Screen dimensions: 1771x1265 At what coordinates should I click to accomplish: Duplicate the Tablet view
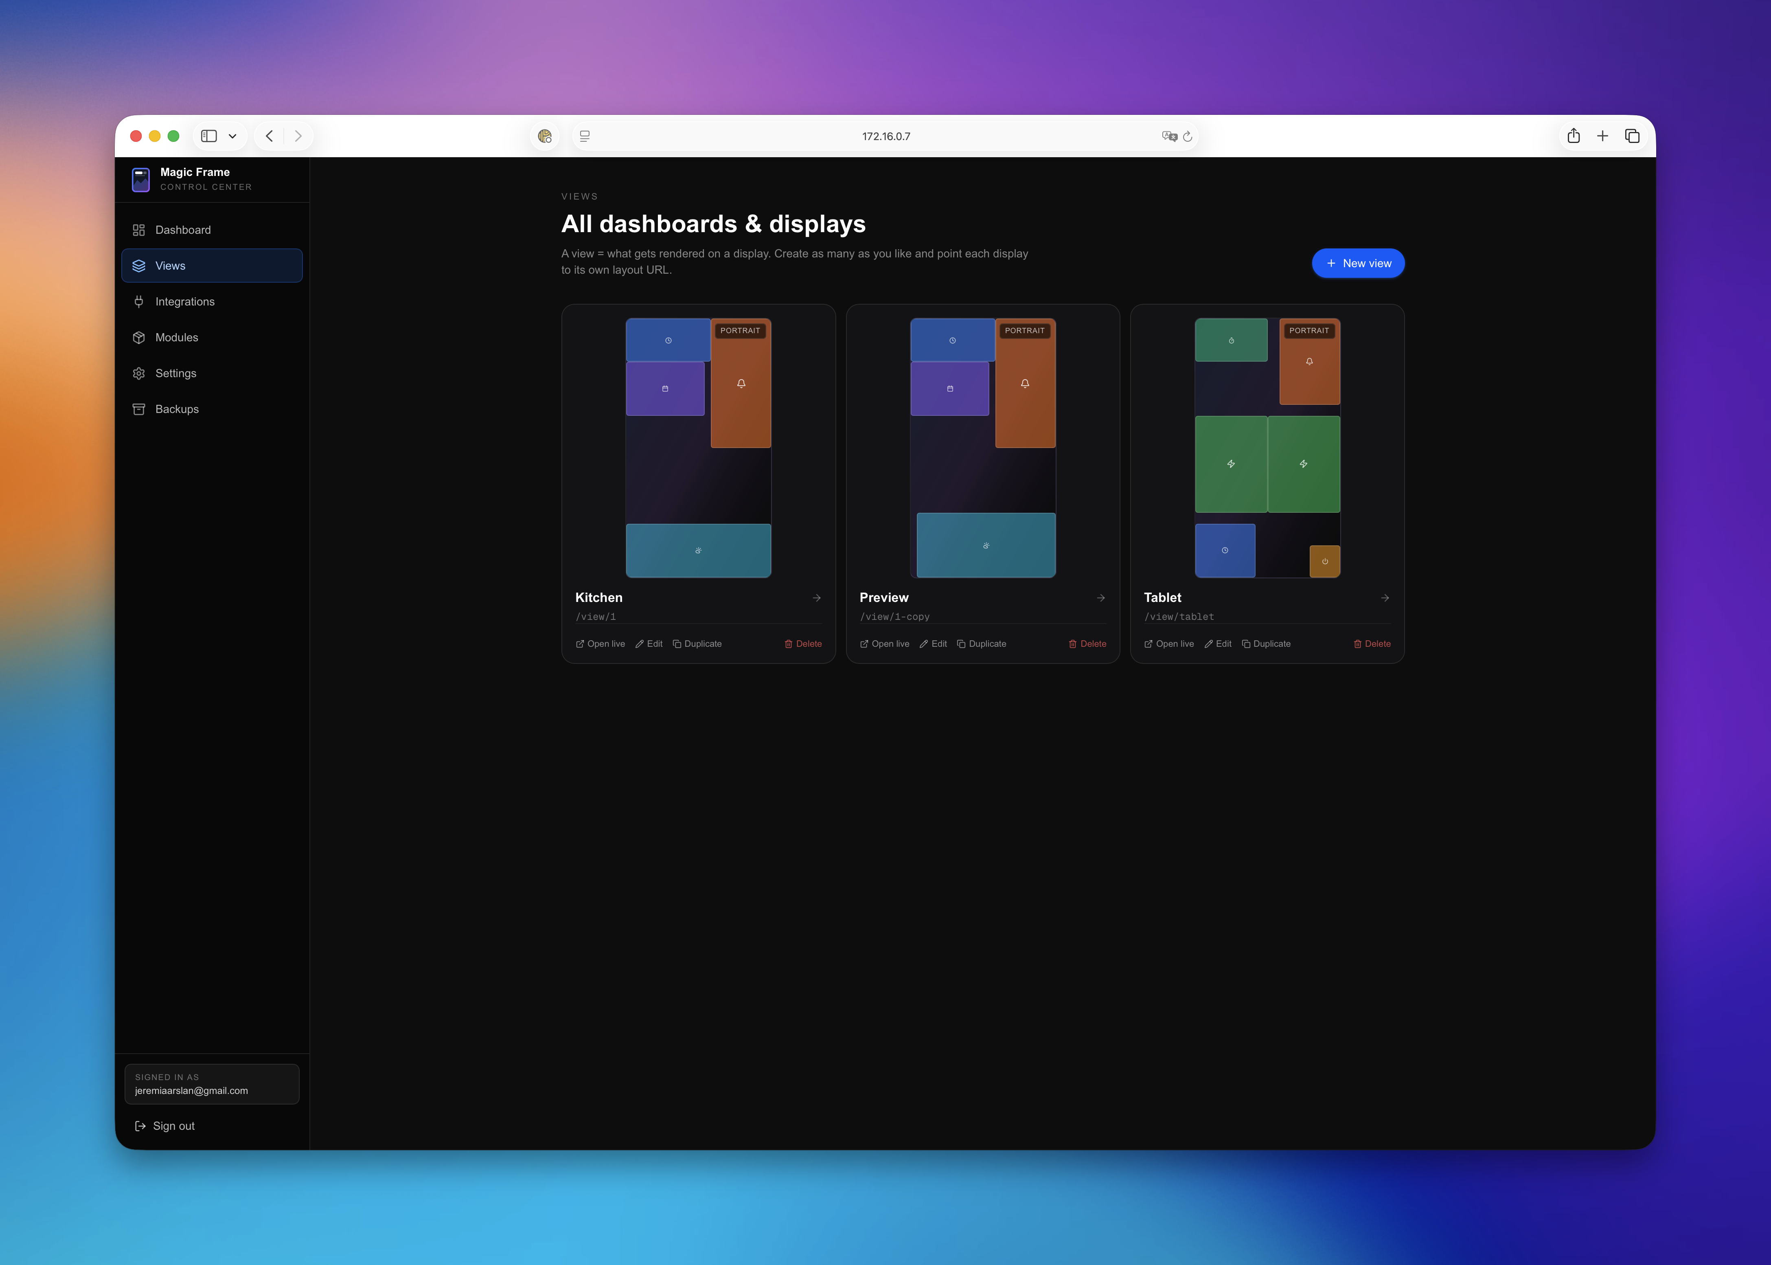[1266, 643]
